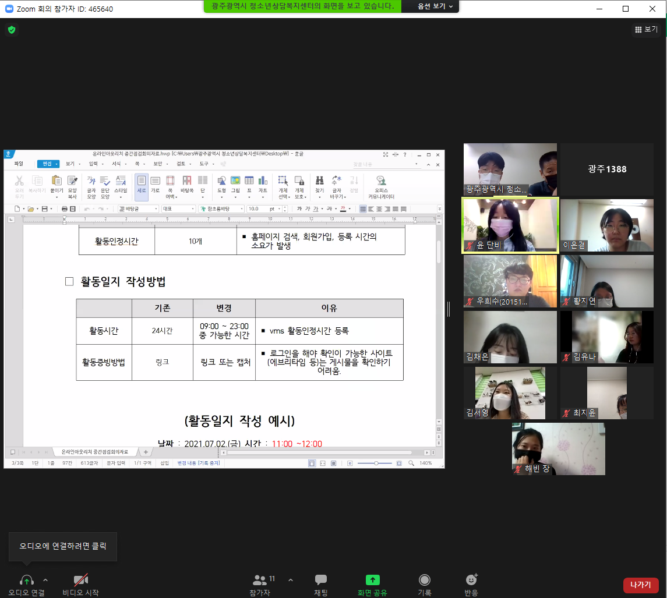This screenshot has height=598, width=667.
Task: Expand the chevron next to 참가자
Action: pyautogui.click(x=291, y=580)
